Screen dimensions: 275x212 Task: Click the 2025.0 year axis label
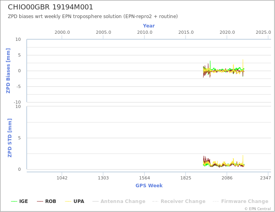click(x=263, y=33)
